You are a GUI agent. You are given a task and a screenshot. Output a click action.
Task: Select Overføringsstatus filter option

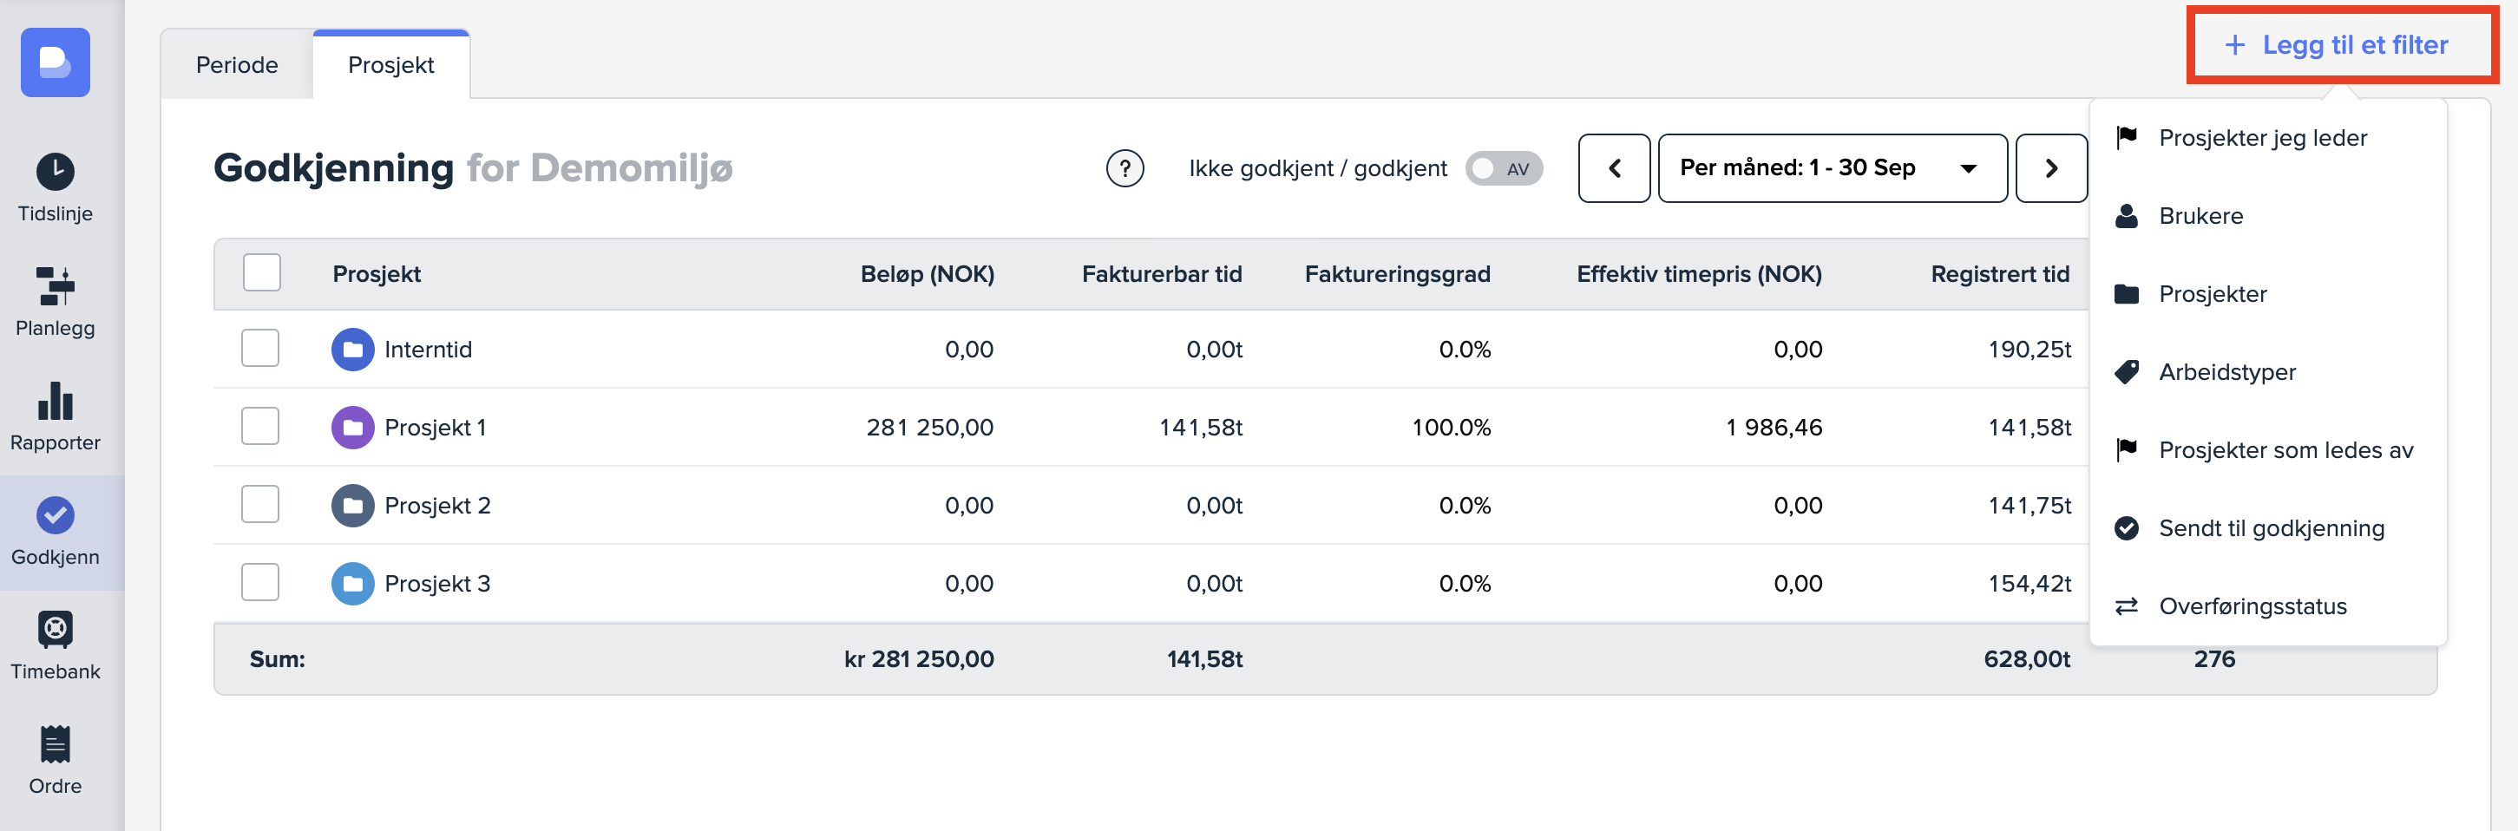[x=2252, y=606]
